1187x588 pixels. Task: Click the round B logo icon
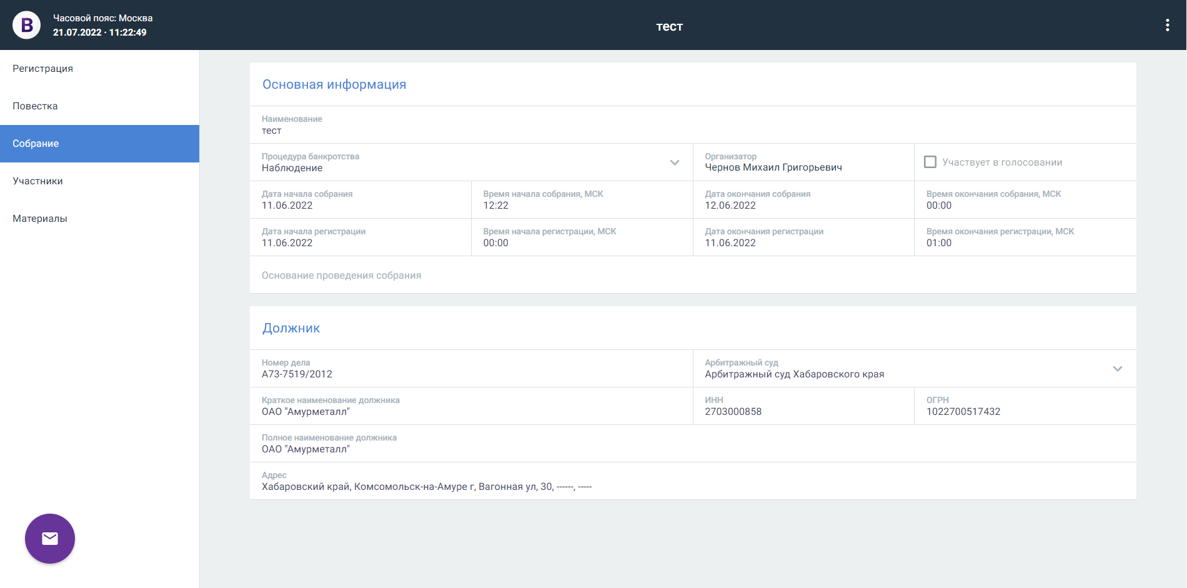click(x=26, y=25)
